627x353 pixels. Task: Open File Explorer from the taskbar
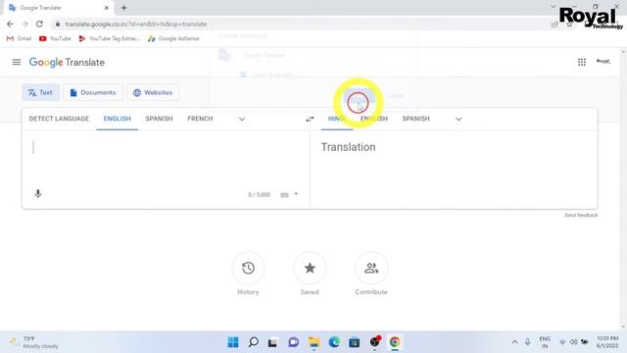313,342
